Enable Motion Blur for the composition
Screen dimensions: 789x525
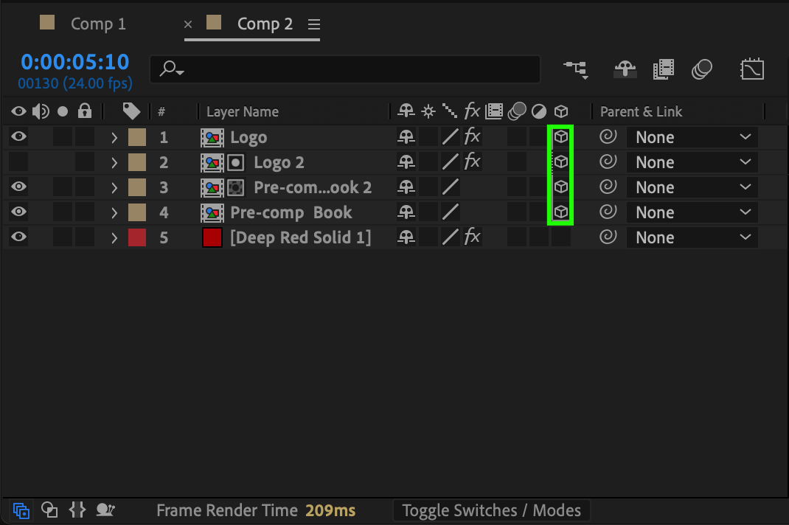point(701,69)
